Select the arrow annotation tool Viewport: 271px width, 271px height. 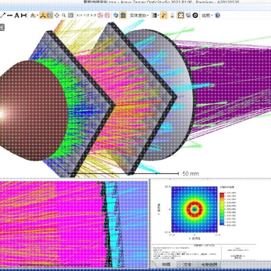3,15
